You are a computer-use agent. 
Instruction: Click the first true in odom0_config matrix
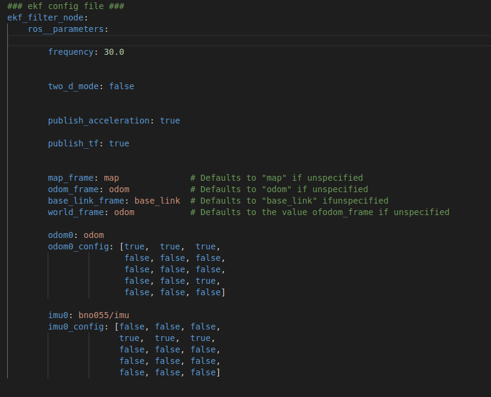(133, 246)
